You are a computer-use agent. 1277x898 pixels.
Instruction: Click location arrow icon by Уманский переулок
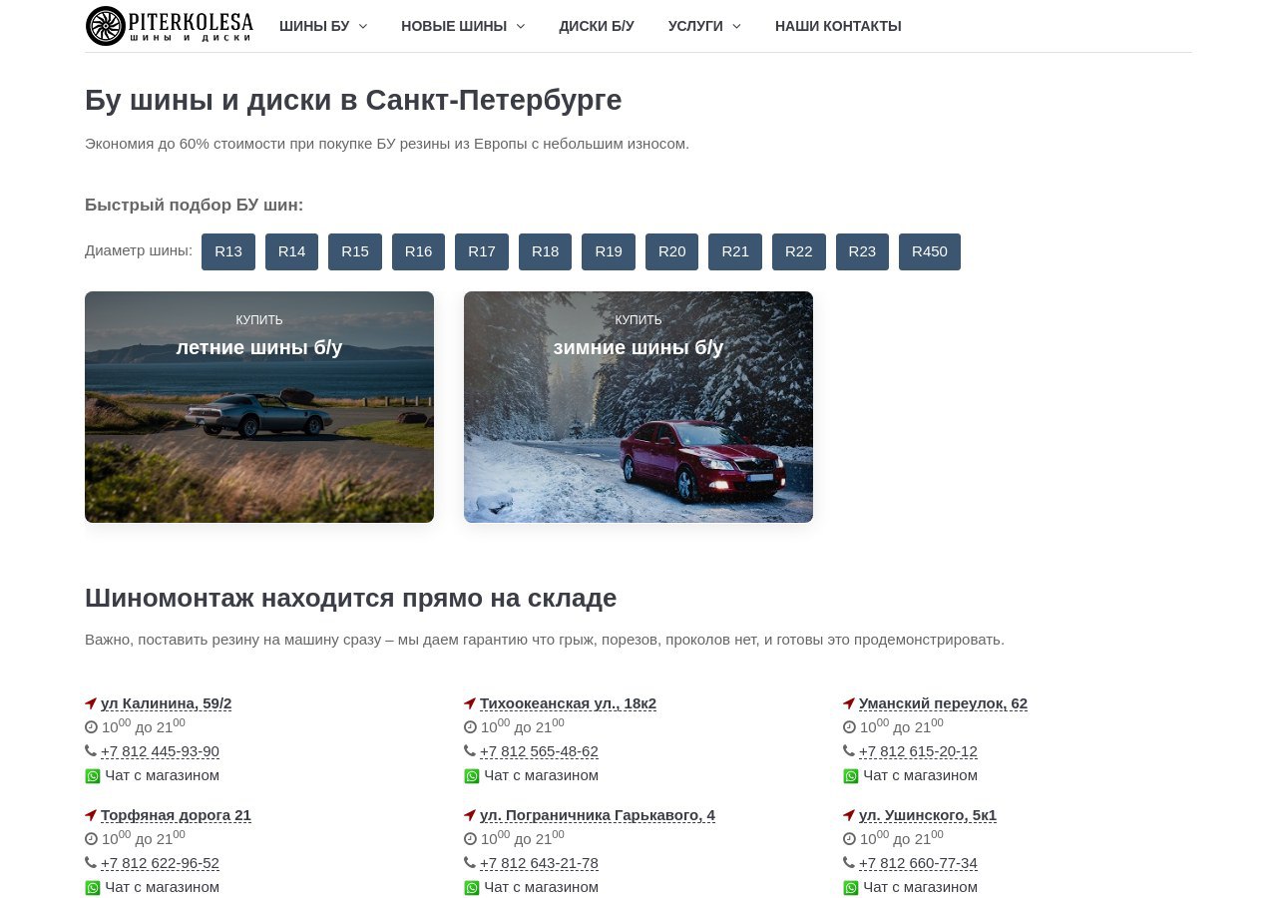pos(849,703)
